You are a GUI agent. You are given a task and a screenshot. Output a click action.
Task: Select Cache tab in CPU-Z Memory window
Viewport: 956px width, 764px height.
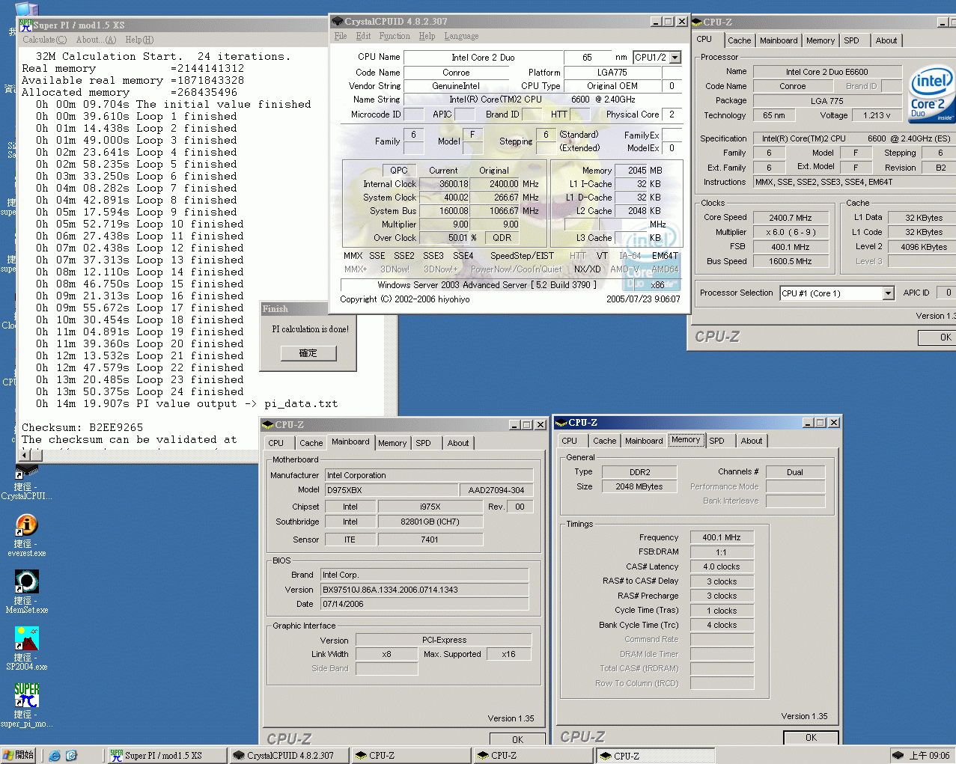pos(604,441)
